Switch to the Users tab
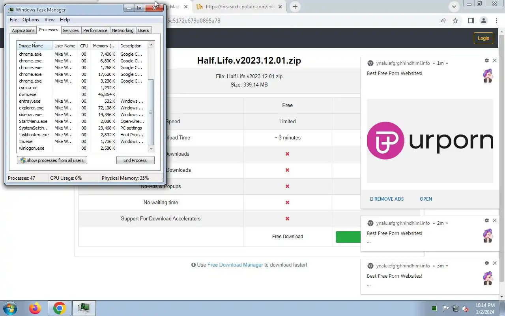505x316 pixels. tap(144, 30)
